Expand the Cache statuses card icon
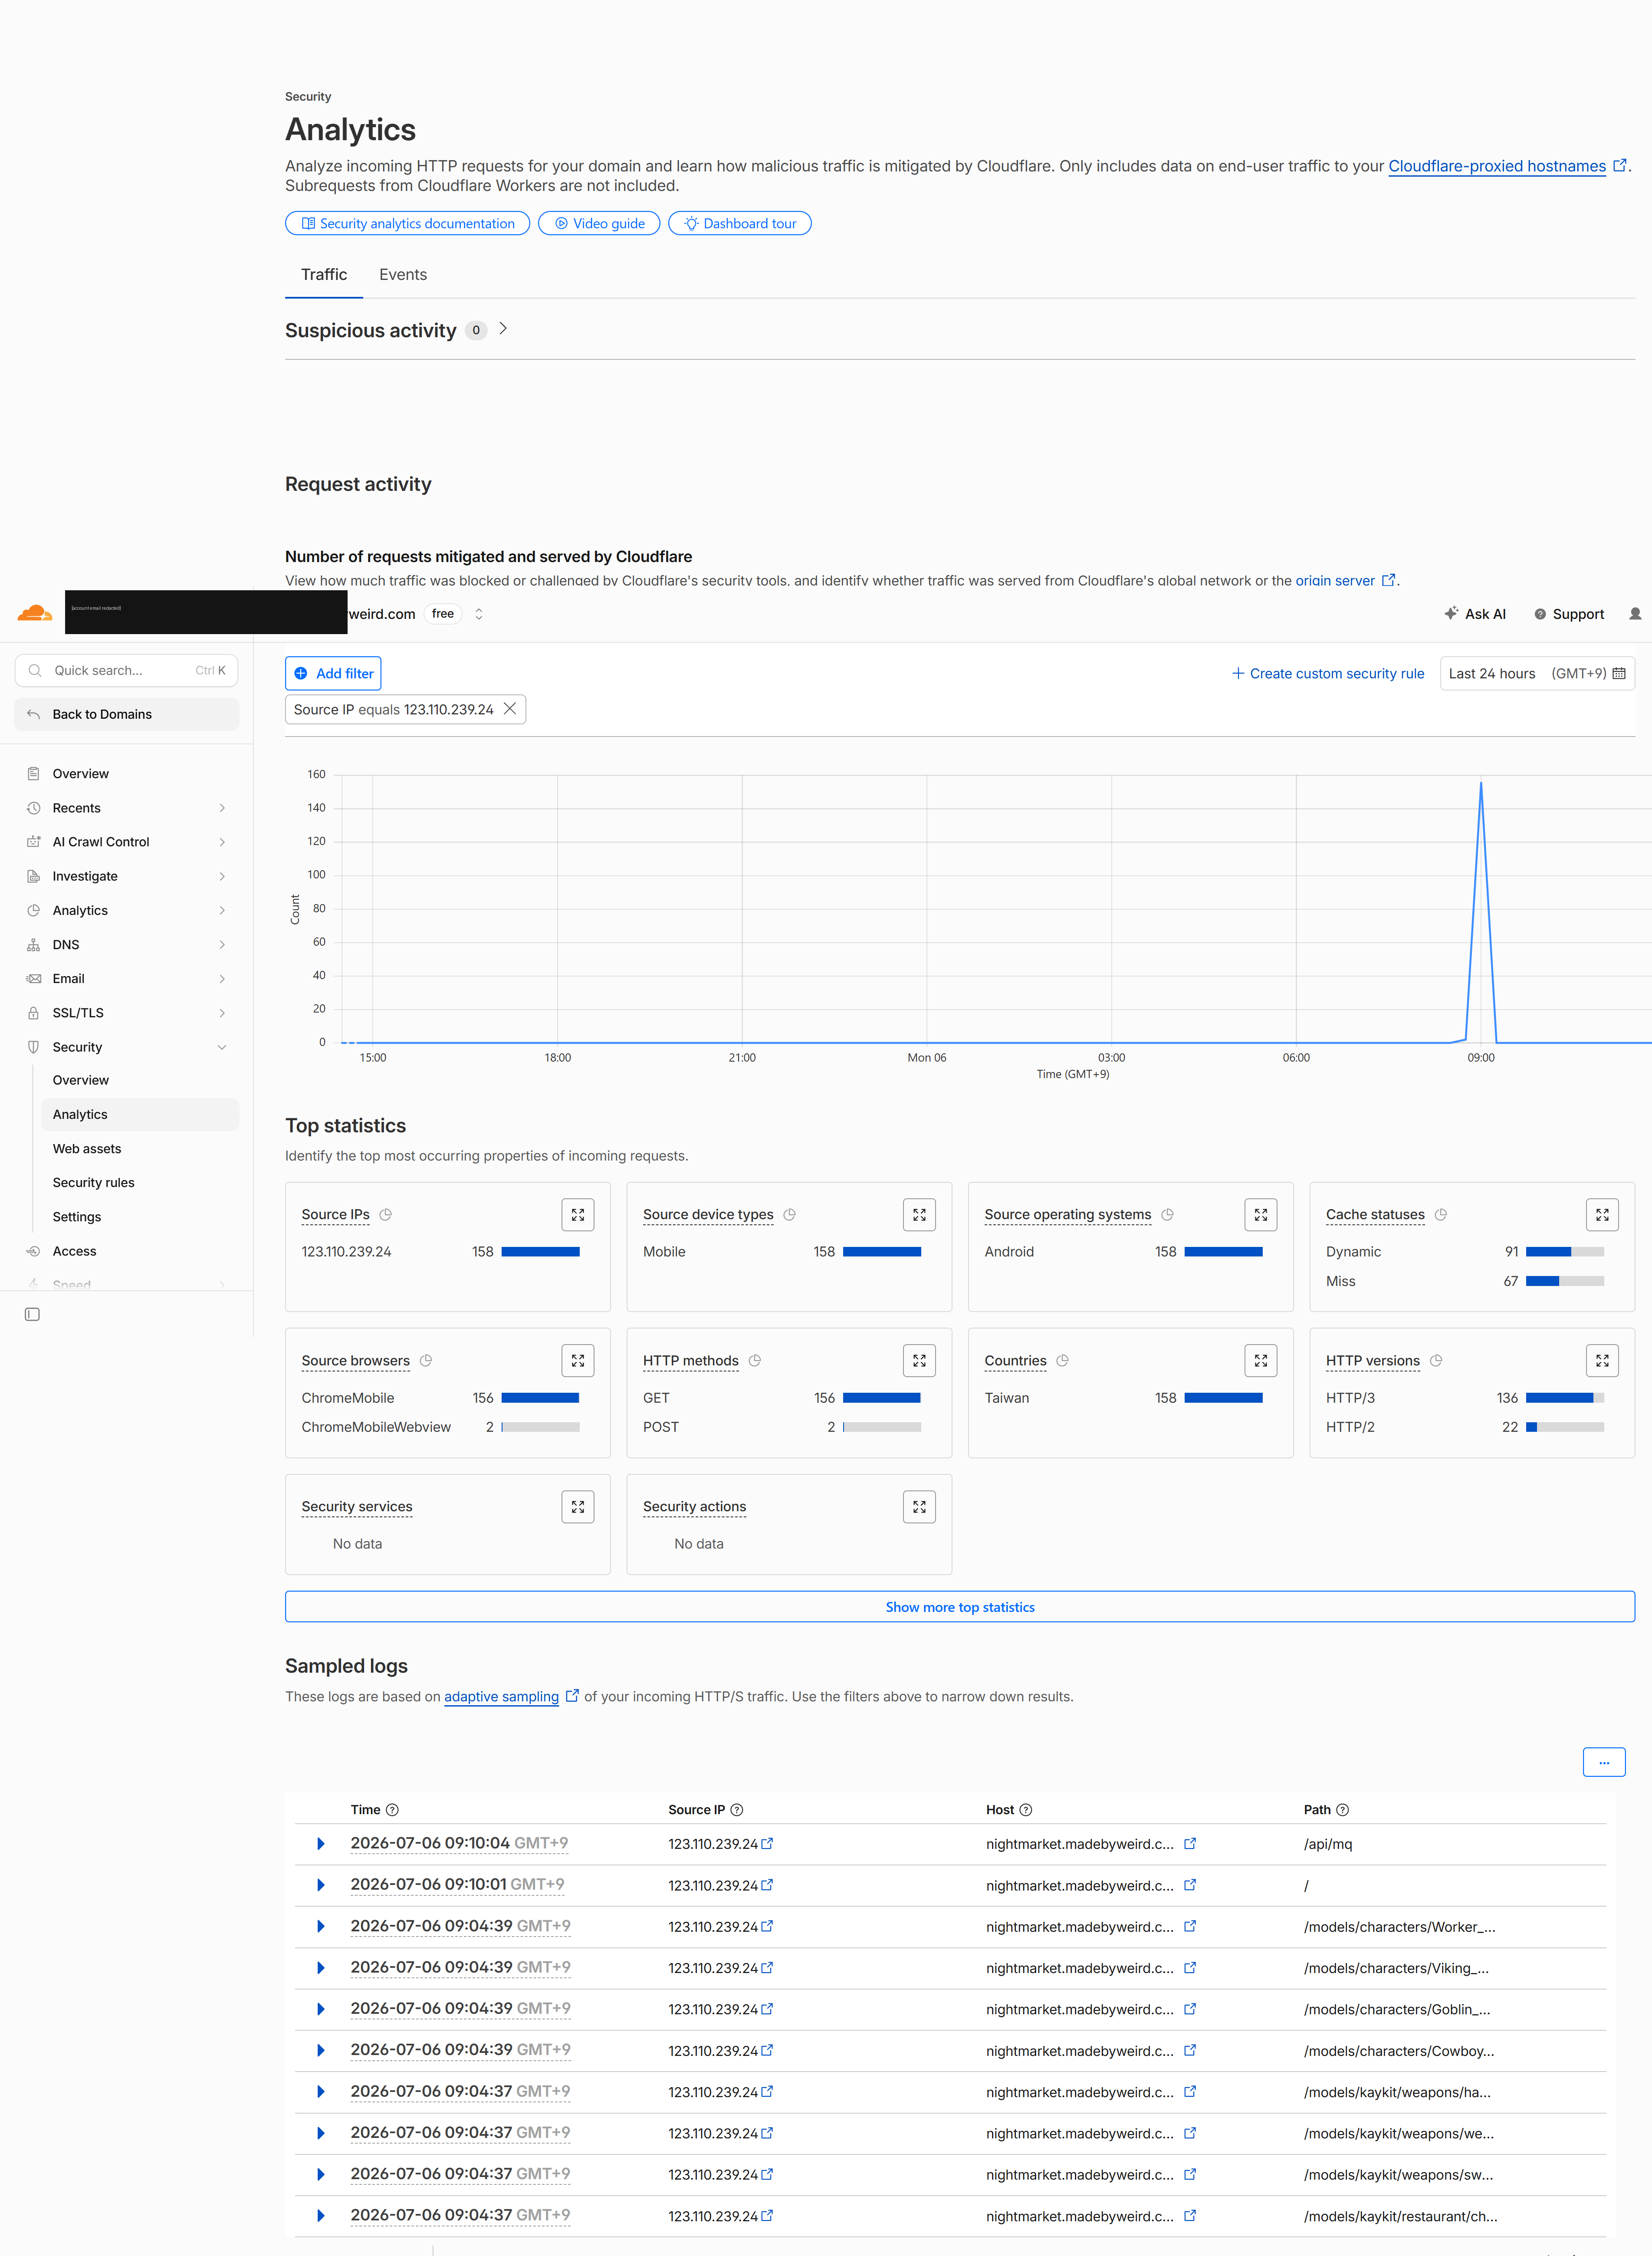1652x2256 pixels. pyautogui.click(x=1602, y=1214)
